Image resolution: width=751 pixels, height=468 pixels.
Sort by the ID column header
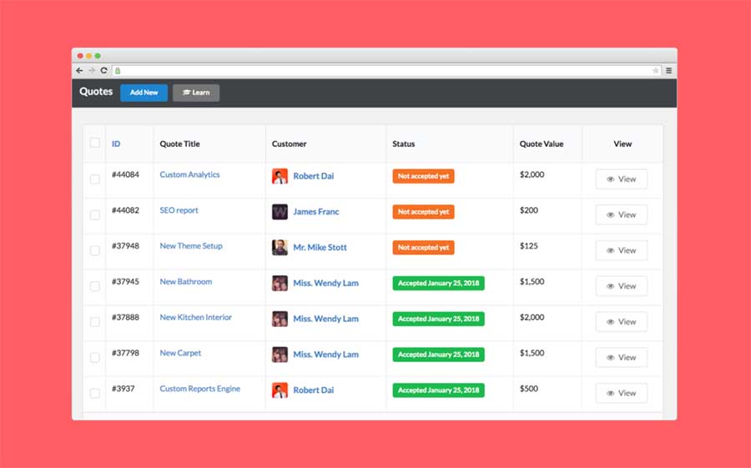(116, 143)
